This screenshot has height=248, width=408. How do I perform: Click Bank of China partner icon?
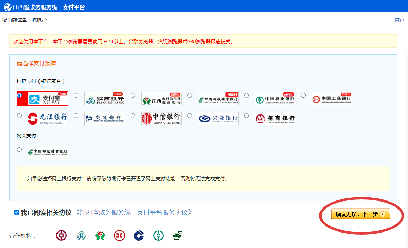[61, 236]
